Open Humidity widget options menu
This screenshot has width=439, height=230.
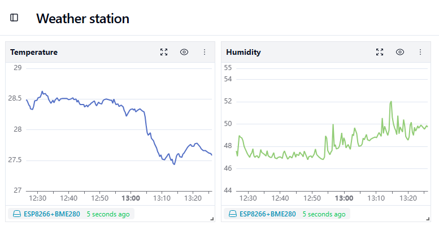point(420,52)
